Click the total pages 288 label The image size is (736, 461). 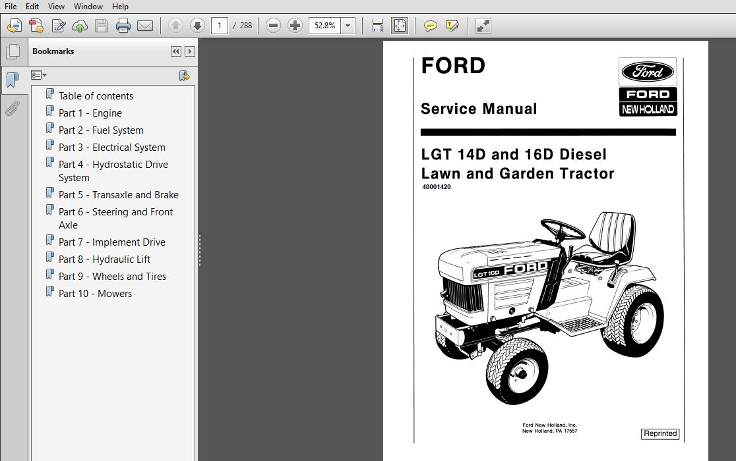pyautogui.click(x=246, y=25)
